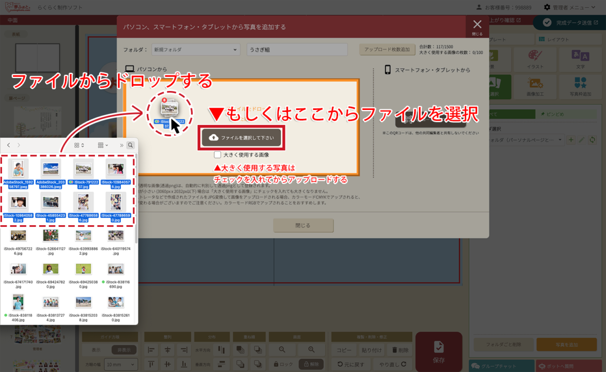Screen dimensions: 606x372
Task: Click the フォルダごと削除 button
Action: click(x=504, y=344)
